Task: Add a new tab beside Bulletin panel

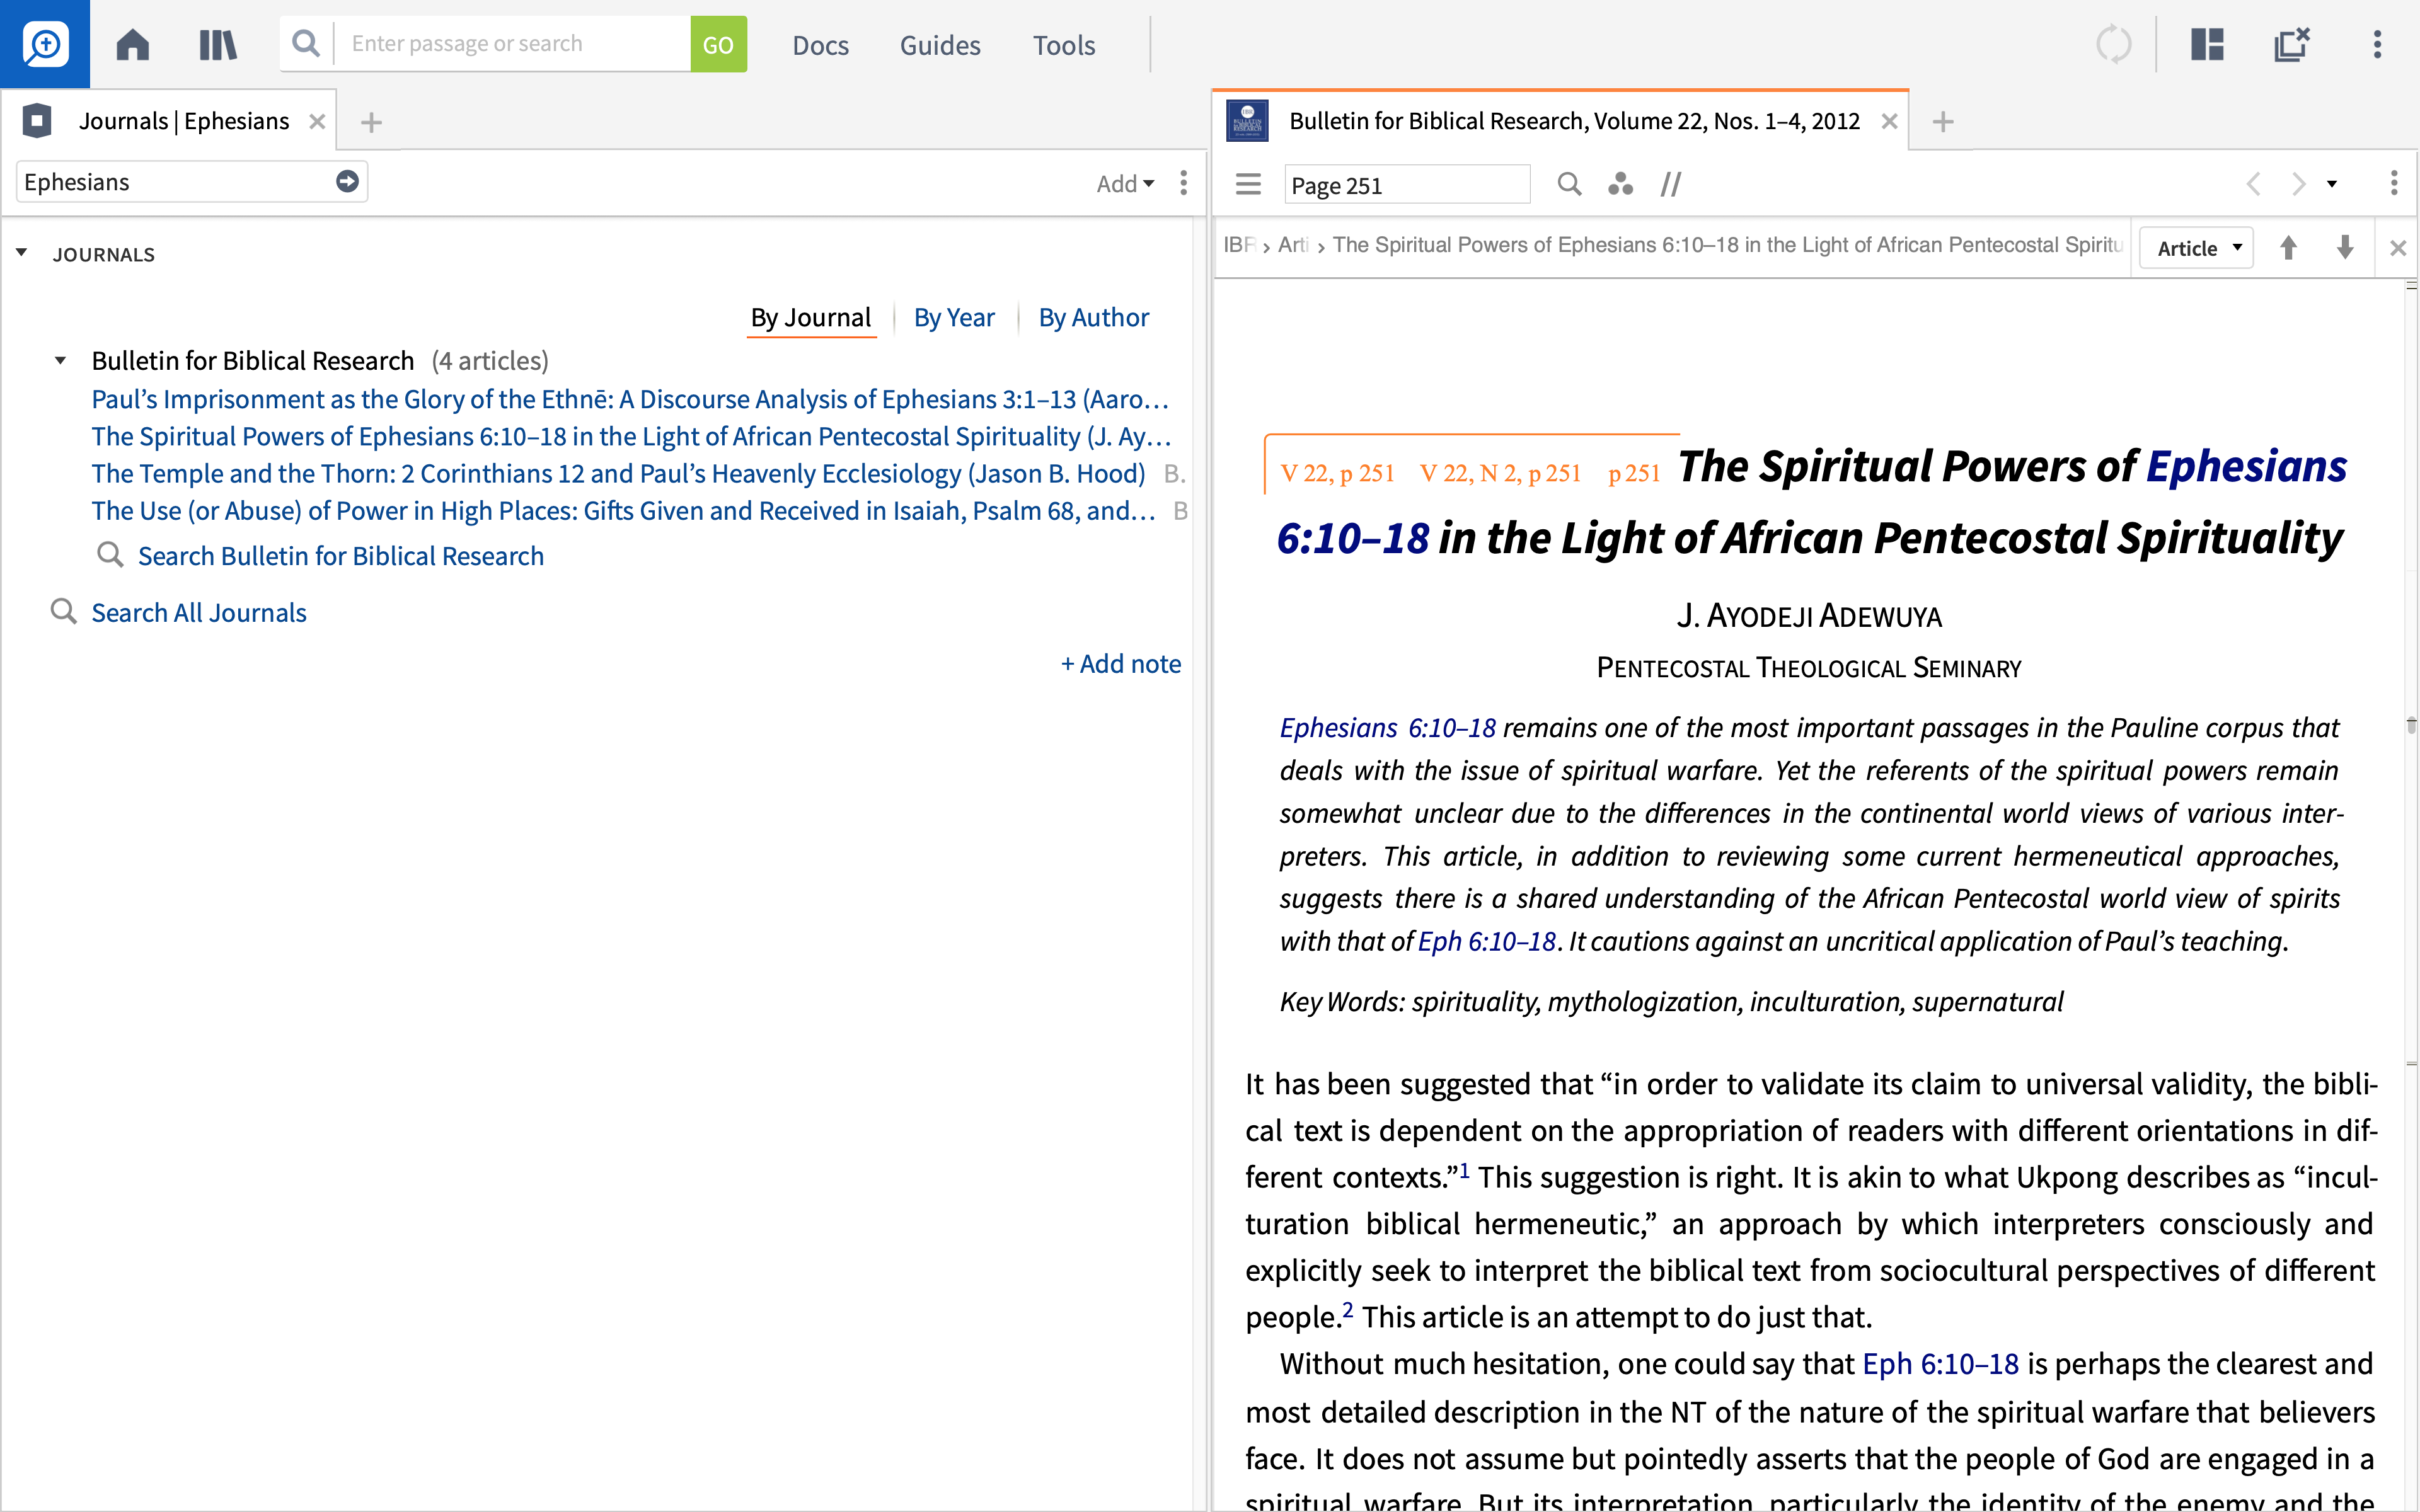Action: coord(1943,122)
